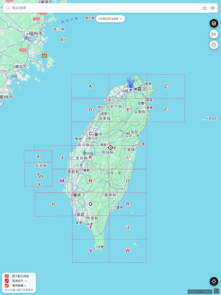
Task: Click the small info square beside scale bar
Action: point(216,291)
